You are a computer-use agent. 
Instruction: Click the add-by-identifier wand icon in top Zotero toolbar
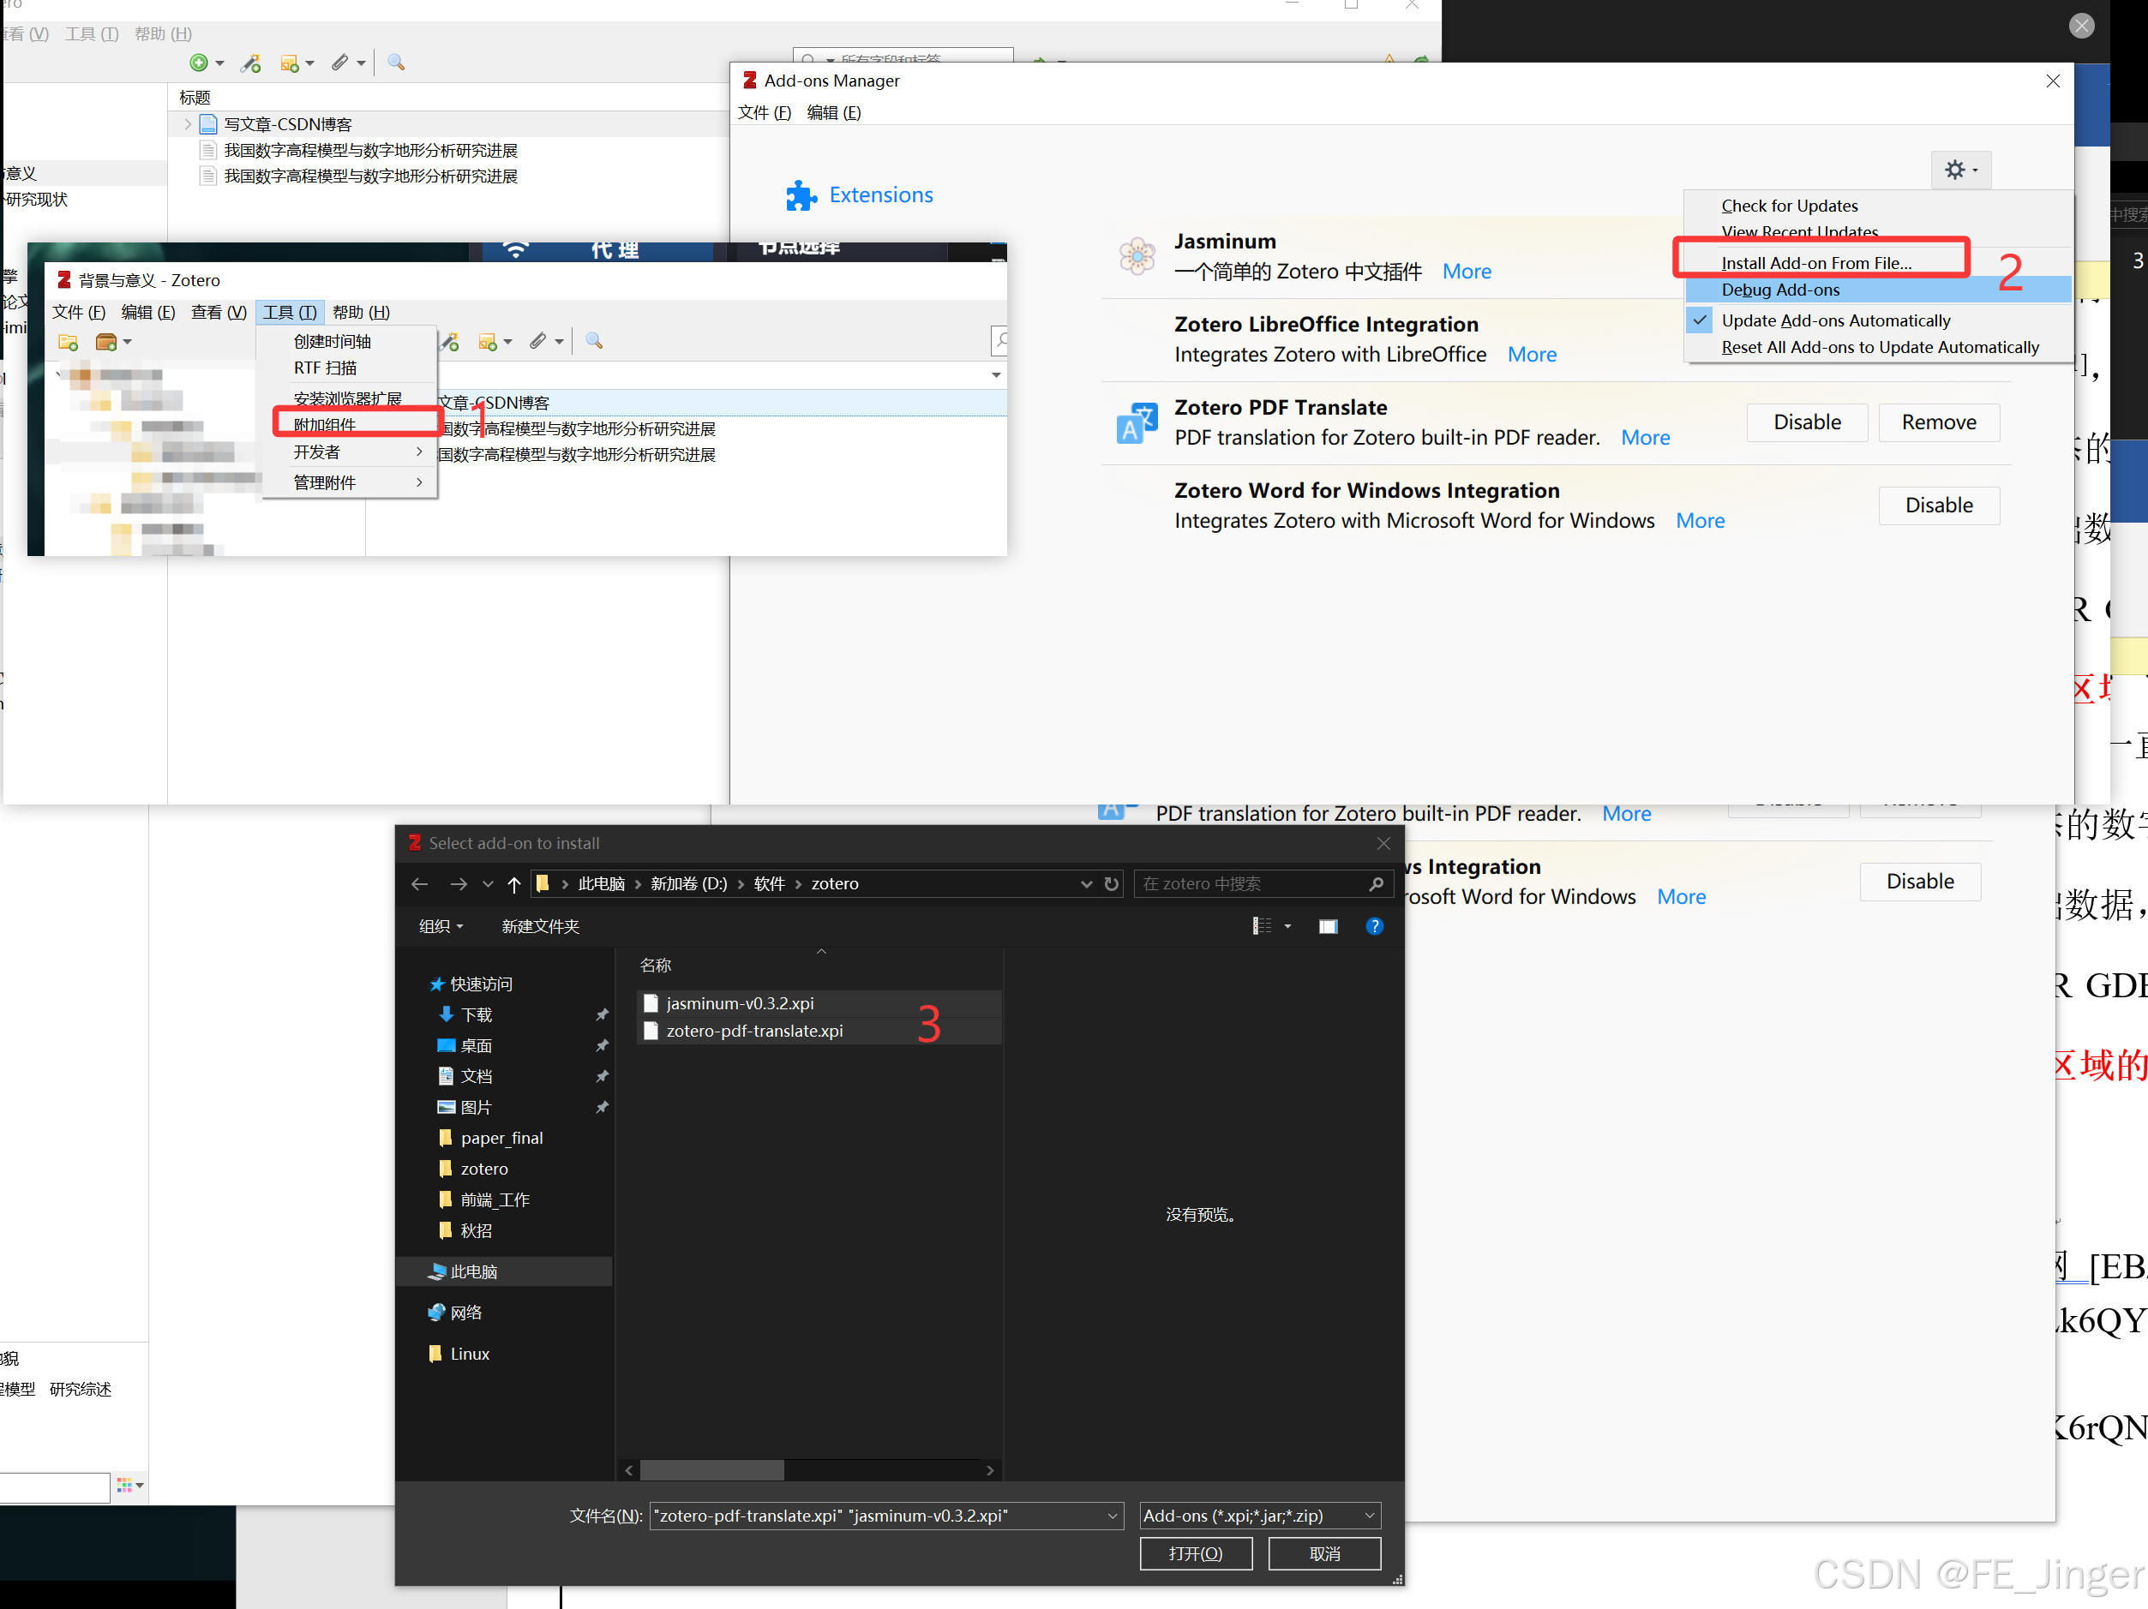[x=251, y=63]
